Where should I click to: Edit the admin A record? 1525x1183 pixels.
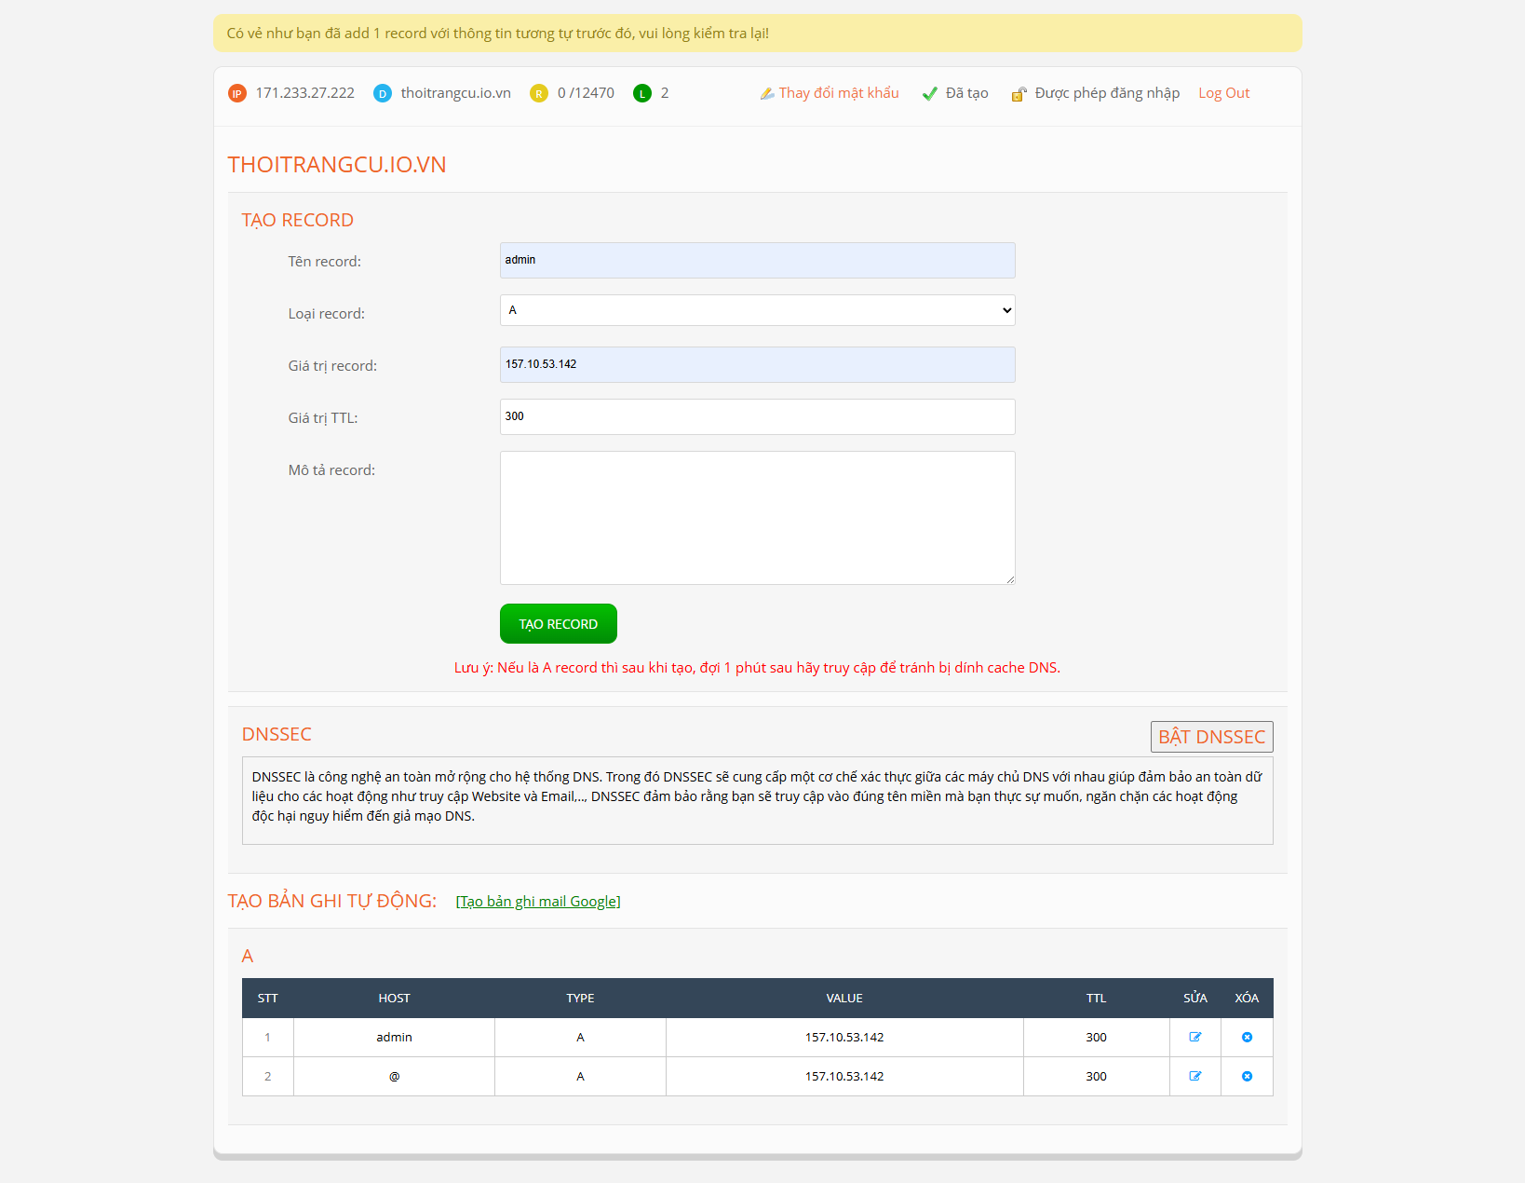(x=1195, y=1037)
